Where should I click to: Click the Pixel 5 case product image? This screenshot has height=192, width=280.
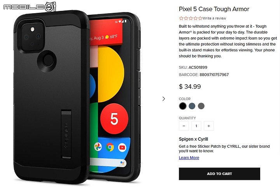77,97
